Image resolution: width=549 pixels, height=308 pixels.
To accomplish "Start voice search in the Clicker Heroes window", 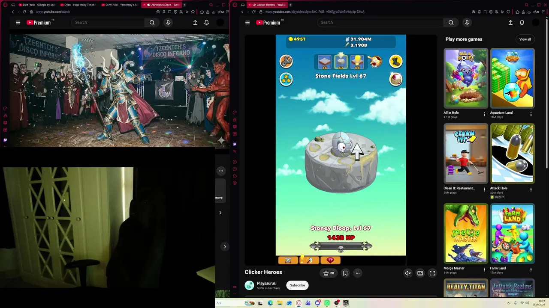I will coord(467,22).
